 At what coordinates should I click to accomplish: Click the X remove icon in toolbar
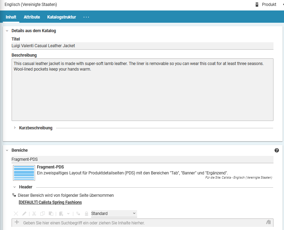click(x=16, y=214)
